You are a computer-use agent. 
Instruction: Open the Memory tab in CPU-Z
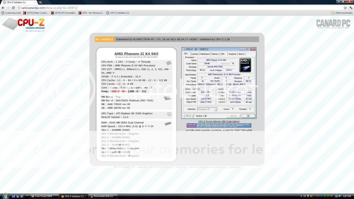click(215, 54)
